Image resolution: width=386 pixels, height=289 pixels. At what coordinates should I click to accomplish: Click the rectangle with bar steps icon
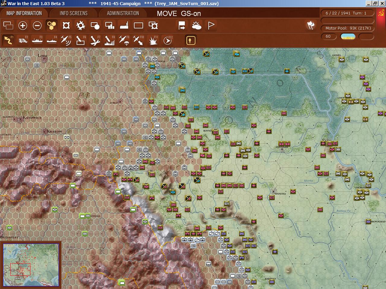[109, 26]
